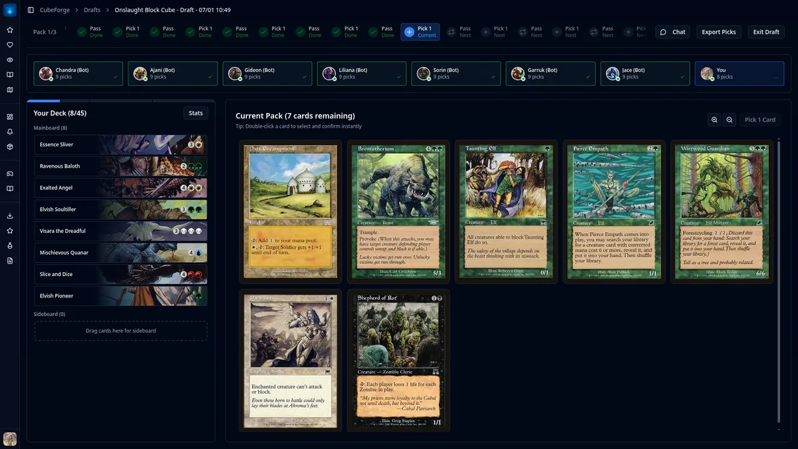Zoom out on the pack cards
Viewport: 798px width, 449px height.
[x=730, y=120]
